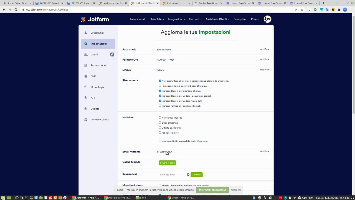The image size is (355, 200).
Task: Open Enterprise in the header menu
Action: click(240, 19)
